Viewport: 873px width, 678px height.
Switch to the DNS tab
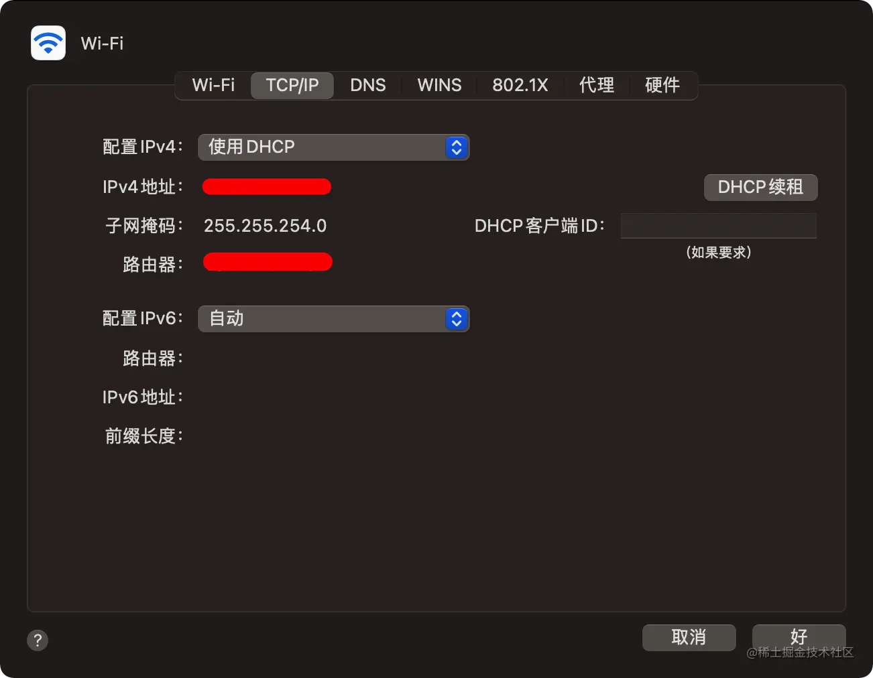(368, 85)
